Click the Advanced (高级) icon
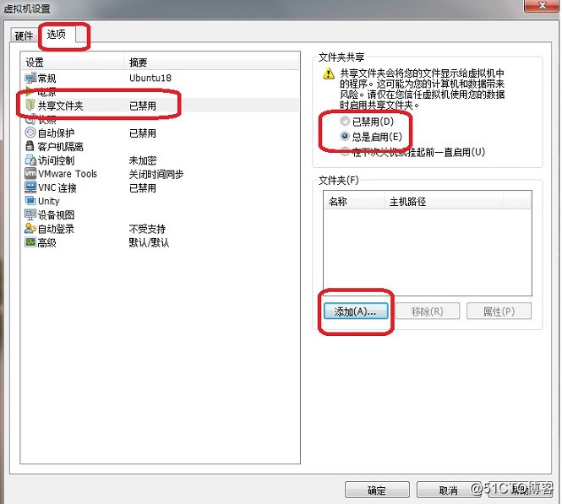 [x=30, y=242]
